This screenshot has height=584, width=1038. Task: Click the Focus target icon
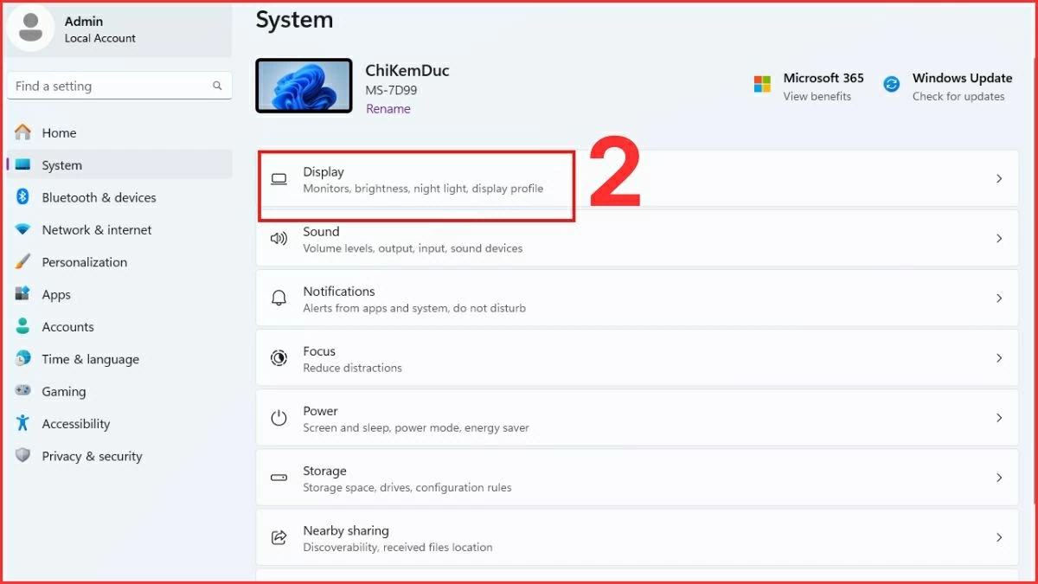(279, 358)
